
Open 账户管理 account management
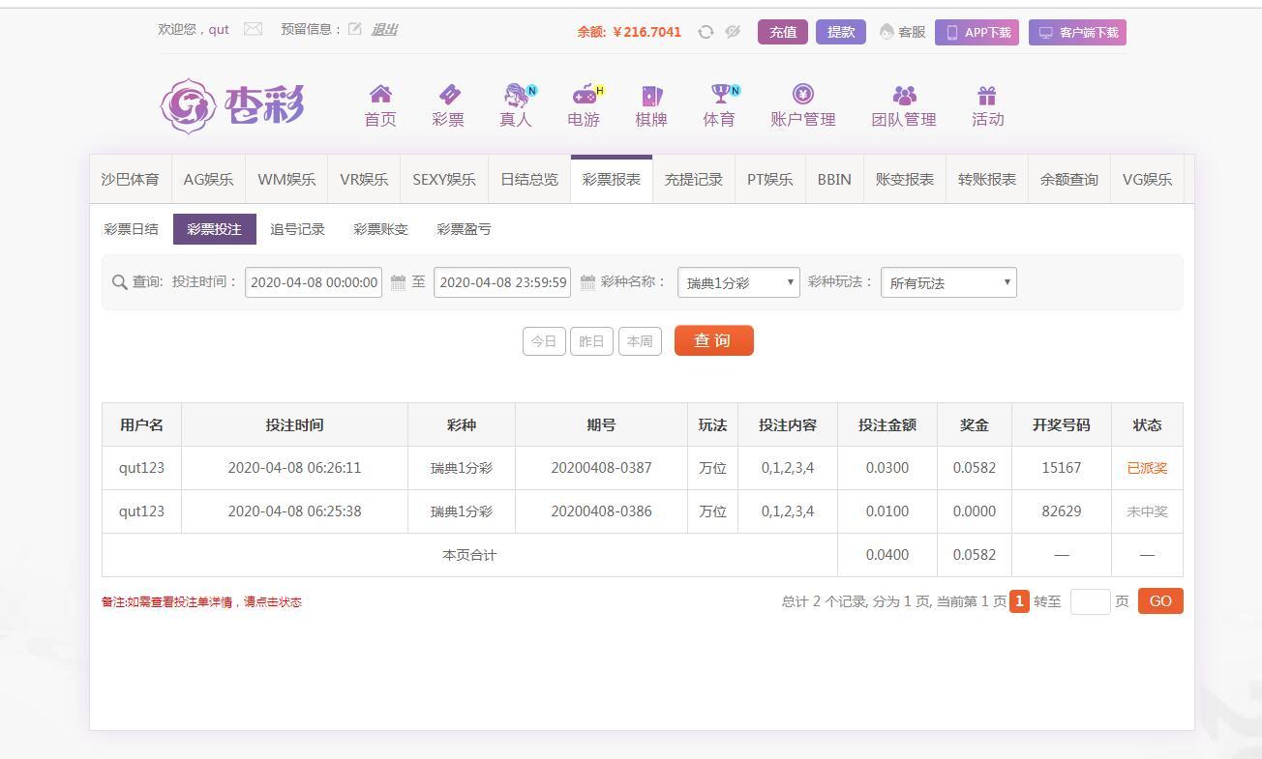803,106
